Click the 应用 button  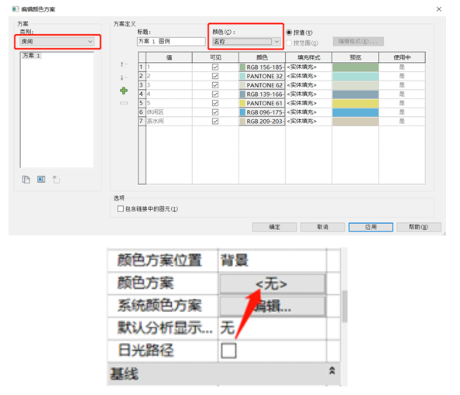371,227
